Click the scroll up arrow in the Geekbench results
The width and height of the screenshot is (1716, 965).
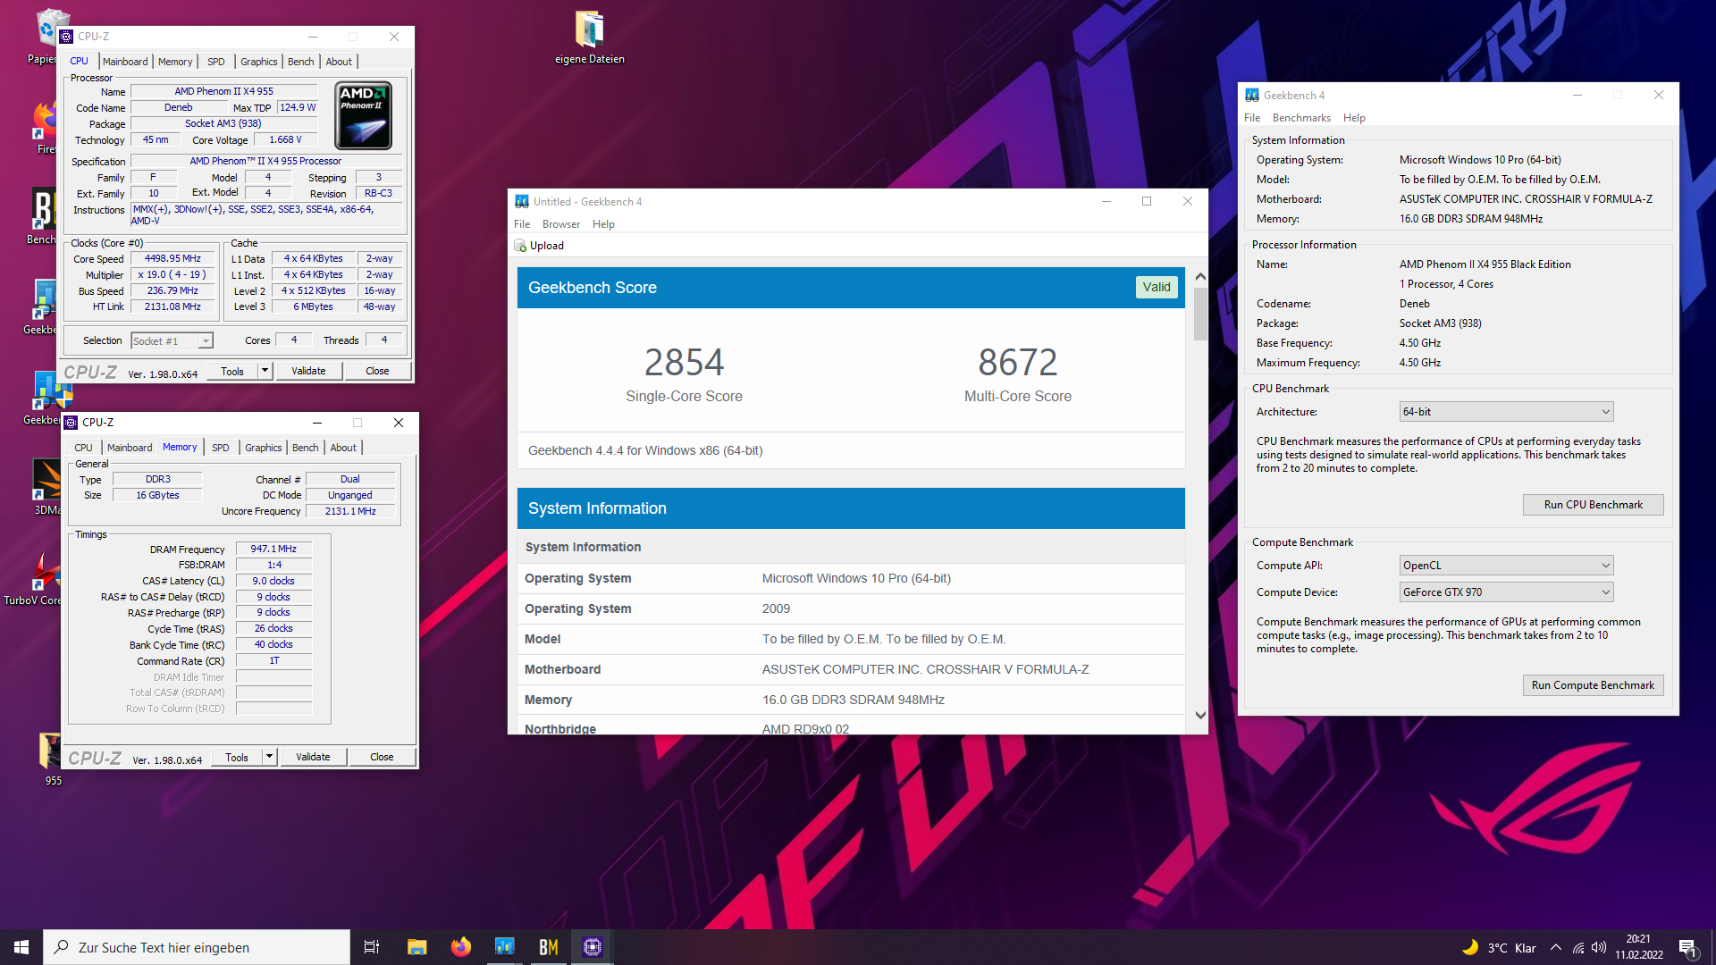pos(1200,277)
